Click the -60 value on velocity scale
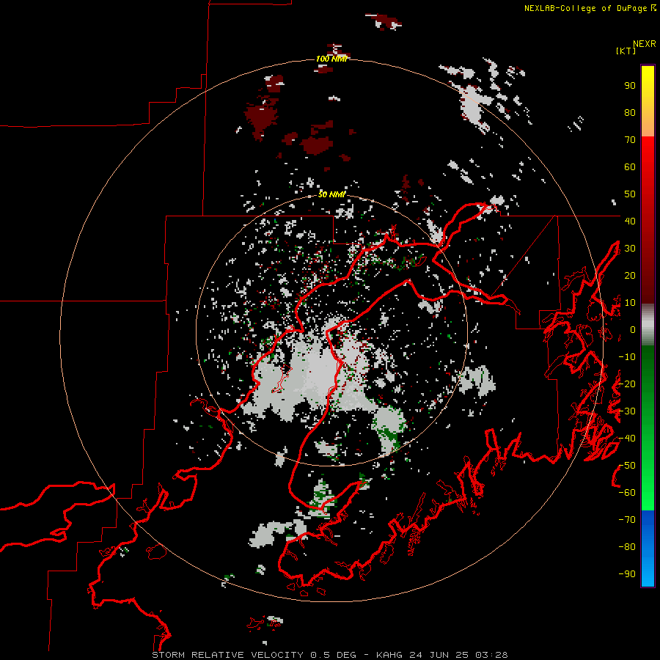 (x=627, y=493)
